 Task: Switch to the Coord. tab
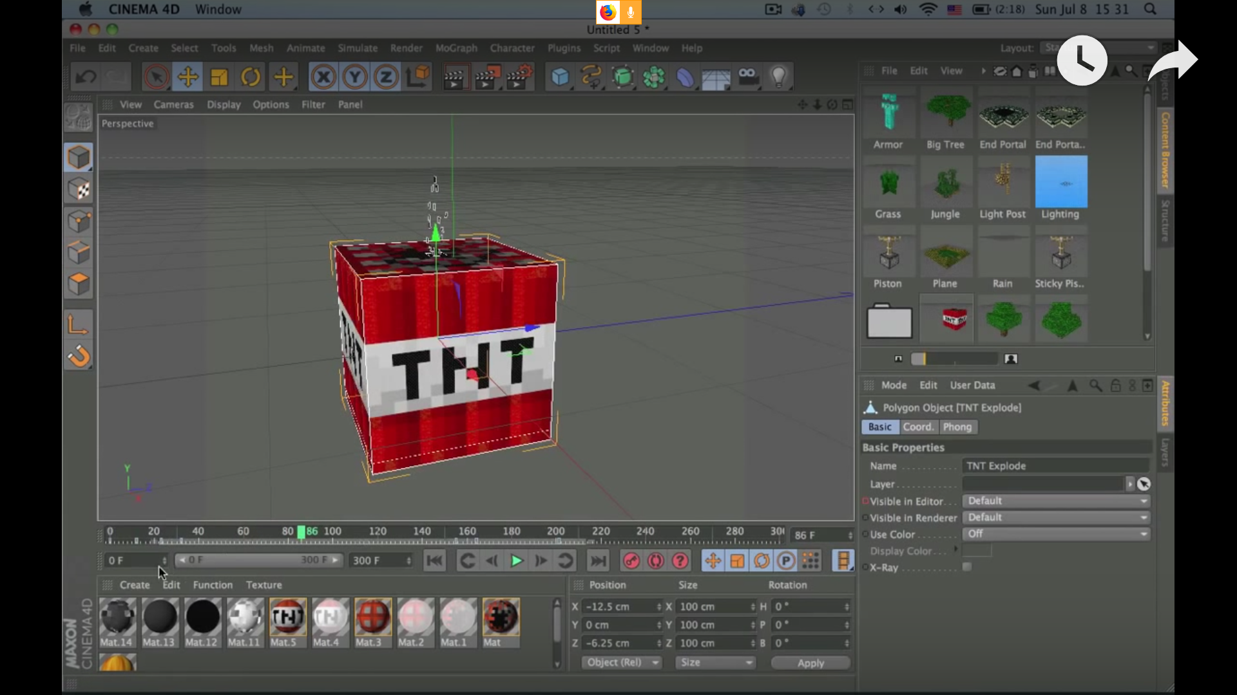[x=918, y=427]
